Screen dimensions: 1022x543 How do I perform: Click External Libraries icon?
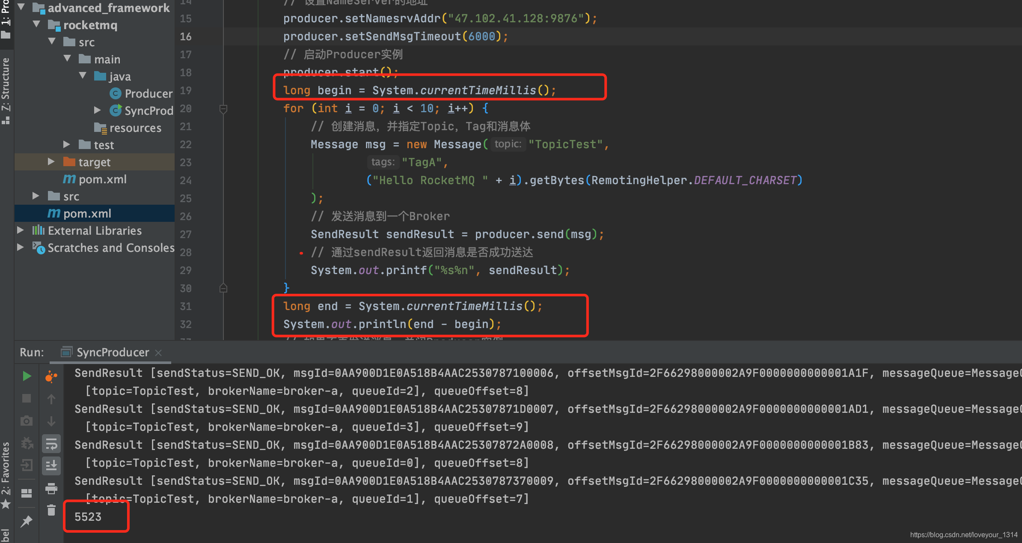[x=39, y=230]
